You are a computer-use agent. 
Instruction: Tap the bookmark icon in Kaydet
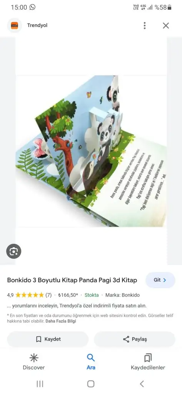tap(38, 339)
